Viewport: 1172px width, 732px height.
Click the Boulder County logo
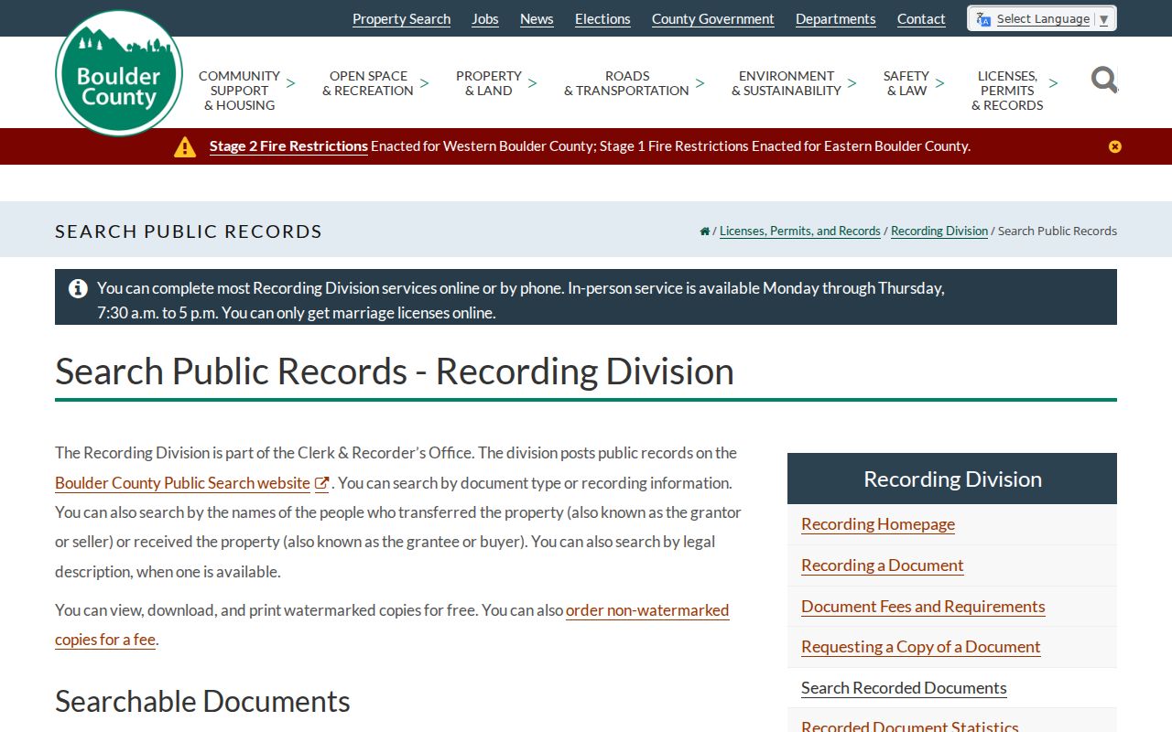coord(119,73)
